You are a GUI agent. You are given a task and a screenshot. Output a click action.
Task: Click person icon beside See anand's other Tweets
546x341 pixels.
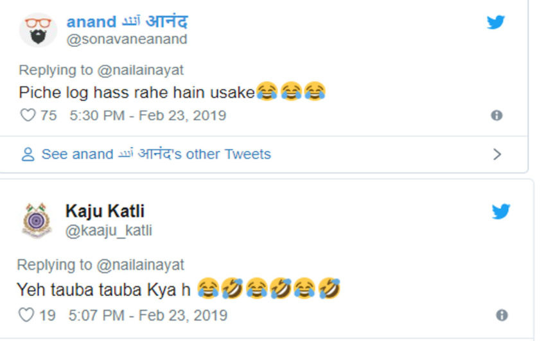click(x=28, y=155)
